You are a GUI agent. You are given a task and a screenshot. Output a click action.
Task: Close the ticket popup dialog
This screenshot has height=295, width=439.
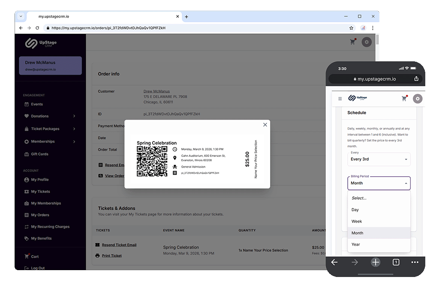click(265, 125)
